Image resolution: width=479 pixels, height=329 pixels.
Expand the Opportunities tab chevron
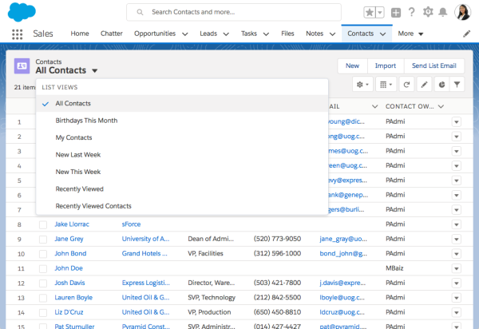185,34
